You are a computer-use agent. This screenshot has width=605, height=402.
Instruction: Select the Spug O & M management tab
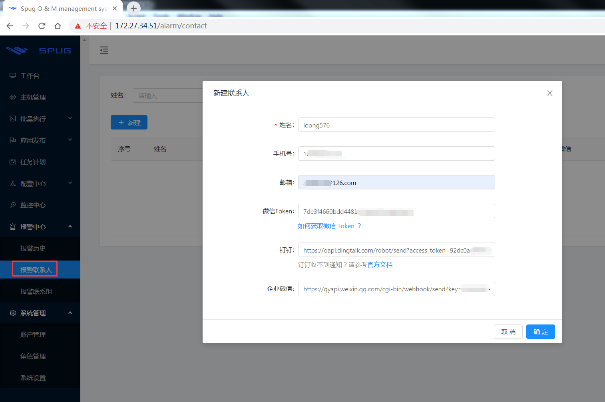[63, 8]
